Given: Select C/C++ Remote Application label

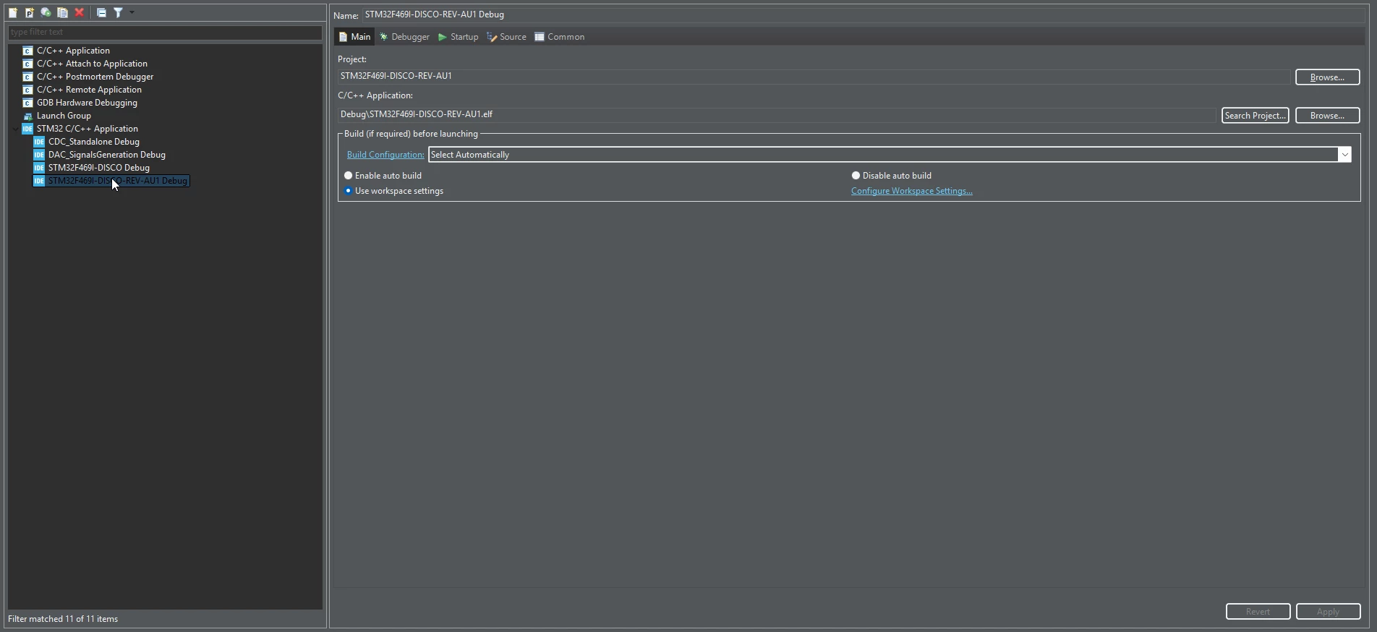Looking at the screenshot, I should pos(89,90).
